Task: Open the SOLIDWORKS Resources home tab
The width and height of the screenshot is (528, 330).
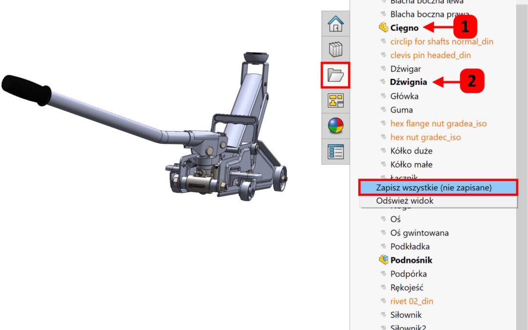Action: point(335,23)
